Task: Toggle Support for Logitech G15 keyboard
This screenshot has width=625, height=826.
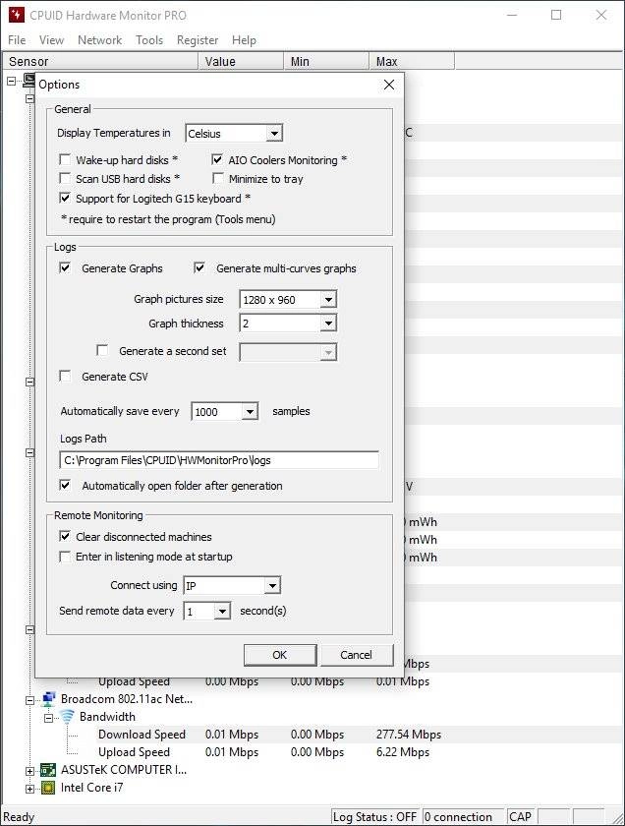Action: pos(65,198)
